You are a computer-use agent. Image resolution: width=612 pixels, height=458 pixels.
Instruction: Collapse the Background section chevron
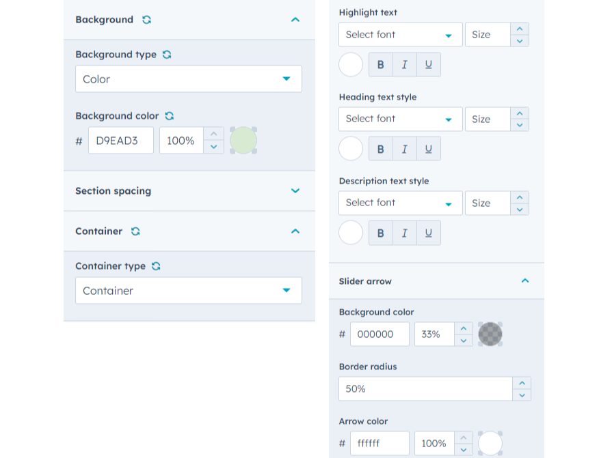click(295, 20)
